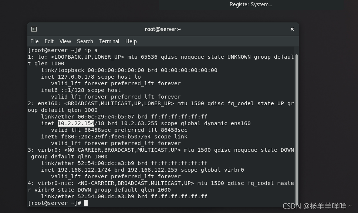Open the Terminal menu
This screenshot has width=358, height=213.
click(109, 41)
